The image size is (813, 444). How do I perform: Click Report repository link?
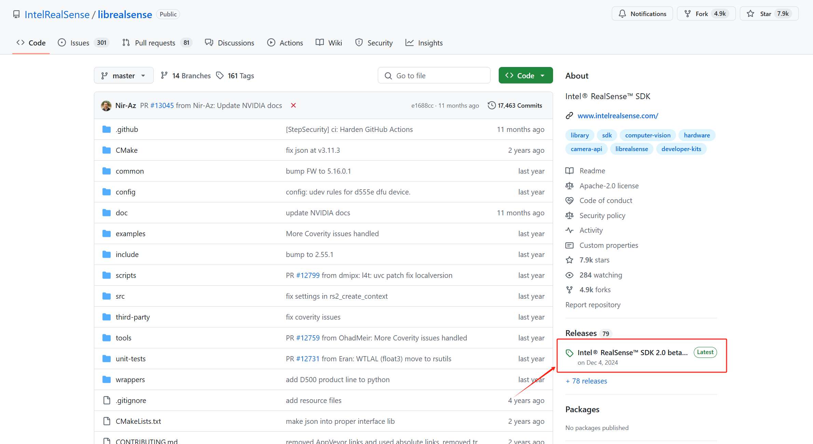coord(593,305)
